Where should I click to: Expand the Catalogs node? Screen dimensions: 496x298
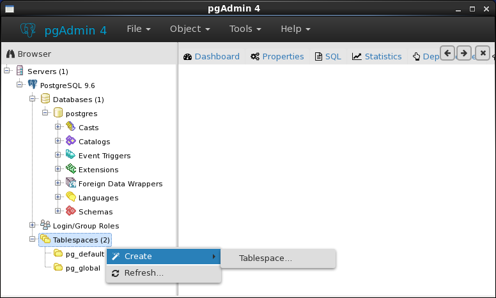(x=58, y=141)
